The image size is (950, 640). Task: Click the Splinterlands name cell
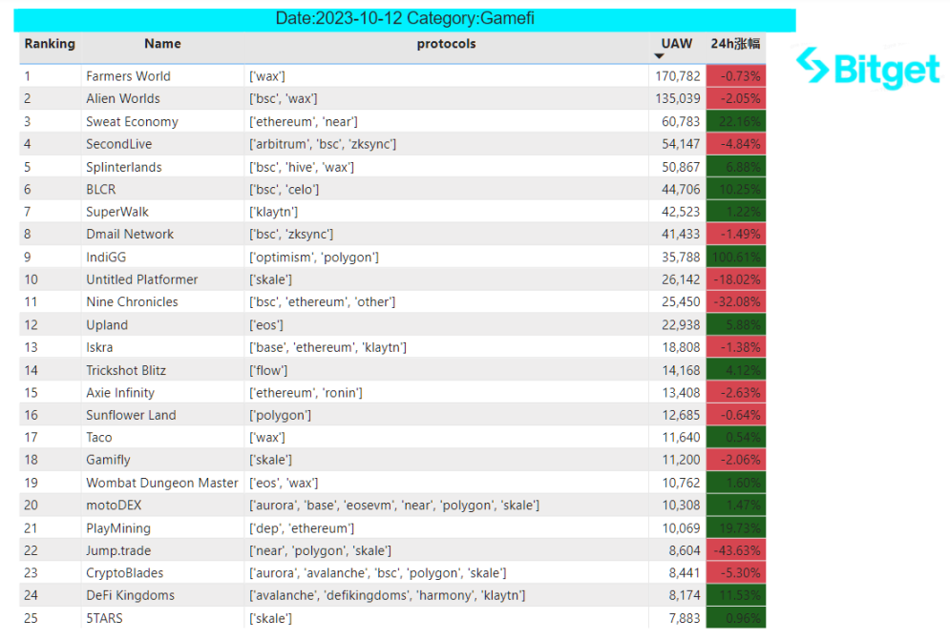point(124,167)
